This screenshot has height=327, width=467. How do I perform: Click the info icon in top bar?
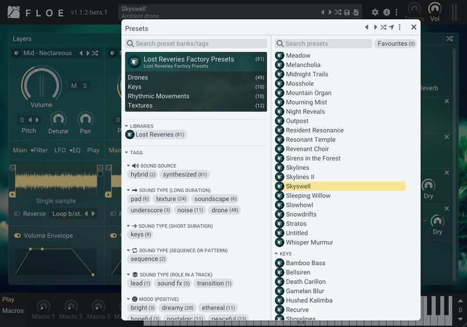point(386,12)
